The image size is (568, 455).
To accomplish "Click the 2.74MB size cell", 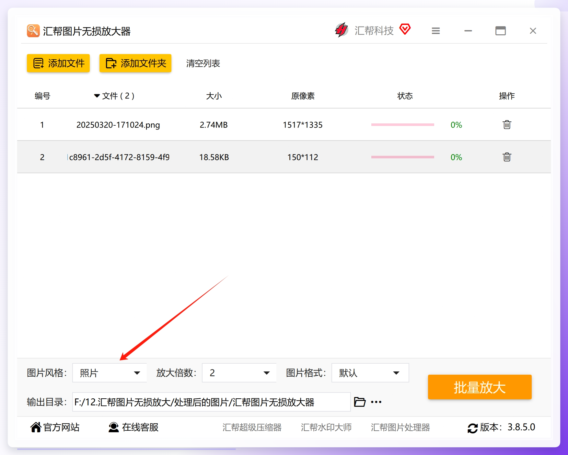I will [214, 125].
